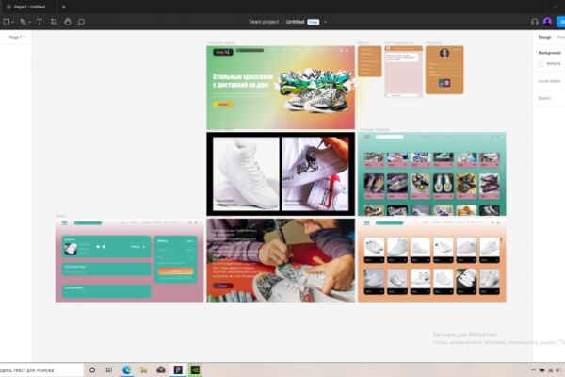565x377 pixels.
Task: Click the hamburger menu icon in cart frame
Action: pyautogui.click(x=64, y=223)
